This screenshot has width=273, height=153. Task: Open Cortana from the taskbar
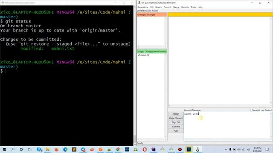(x=21, y=149)
